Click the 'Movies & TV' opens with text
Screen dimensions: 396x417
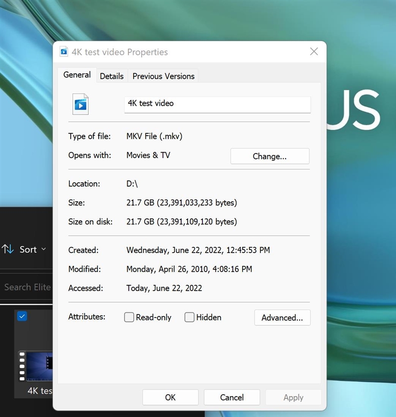coord(148,155)
